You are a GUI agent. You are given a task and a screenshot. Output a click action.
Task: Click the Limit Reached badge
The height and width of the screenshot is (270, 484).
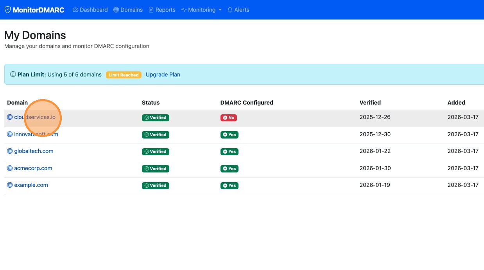[124, 75]
